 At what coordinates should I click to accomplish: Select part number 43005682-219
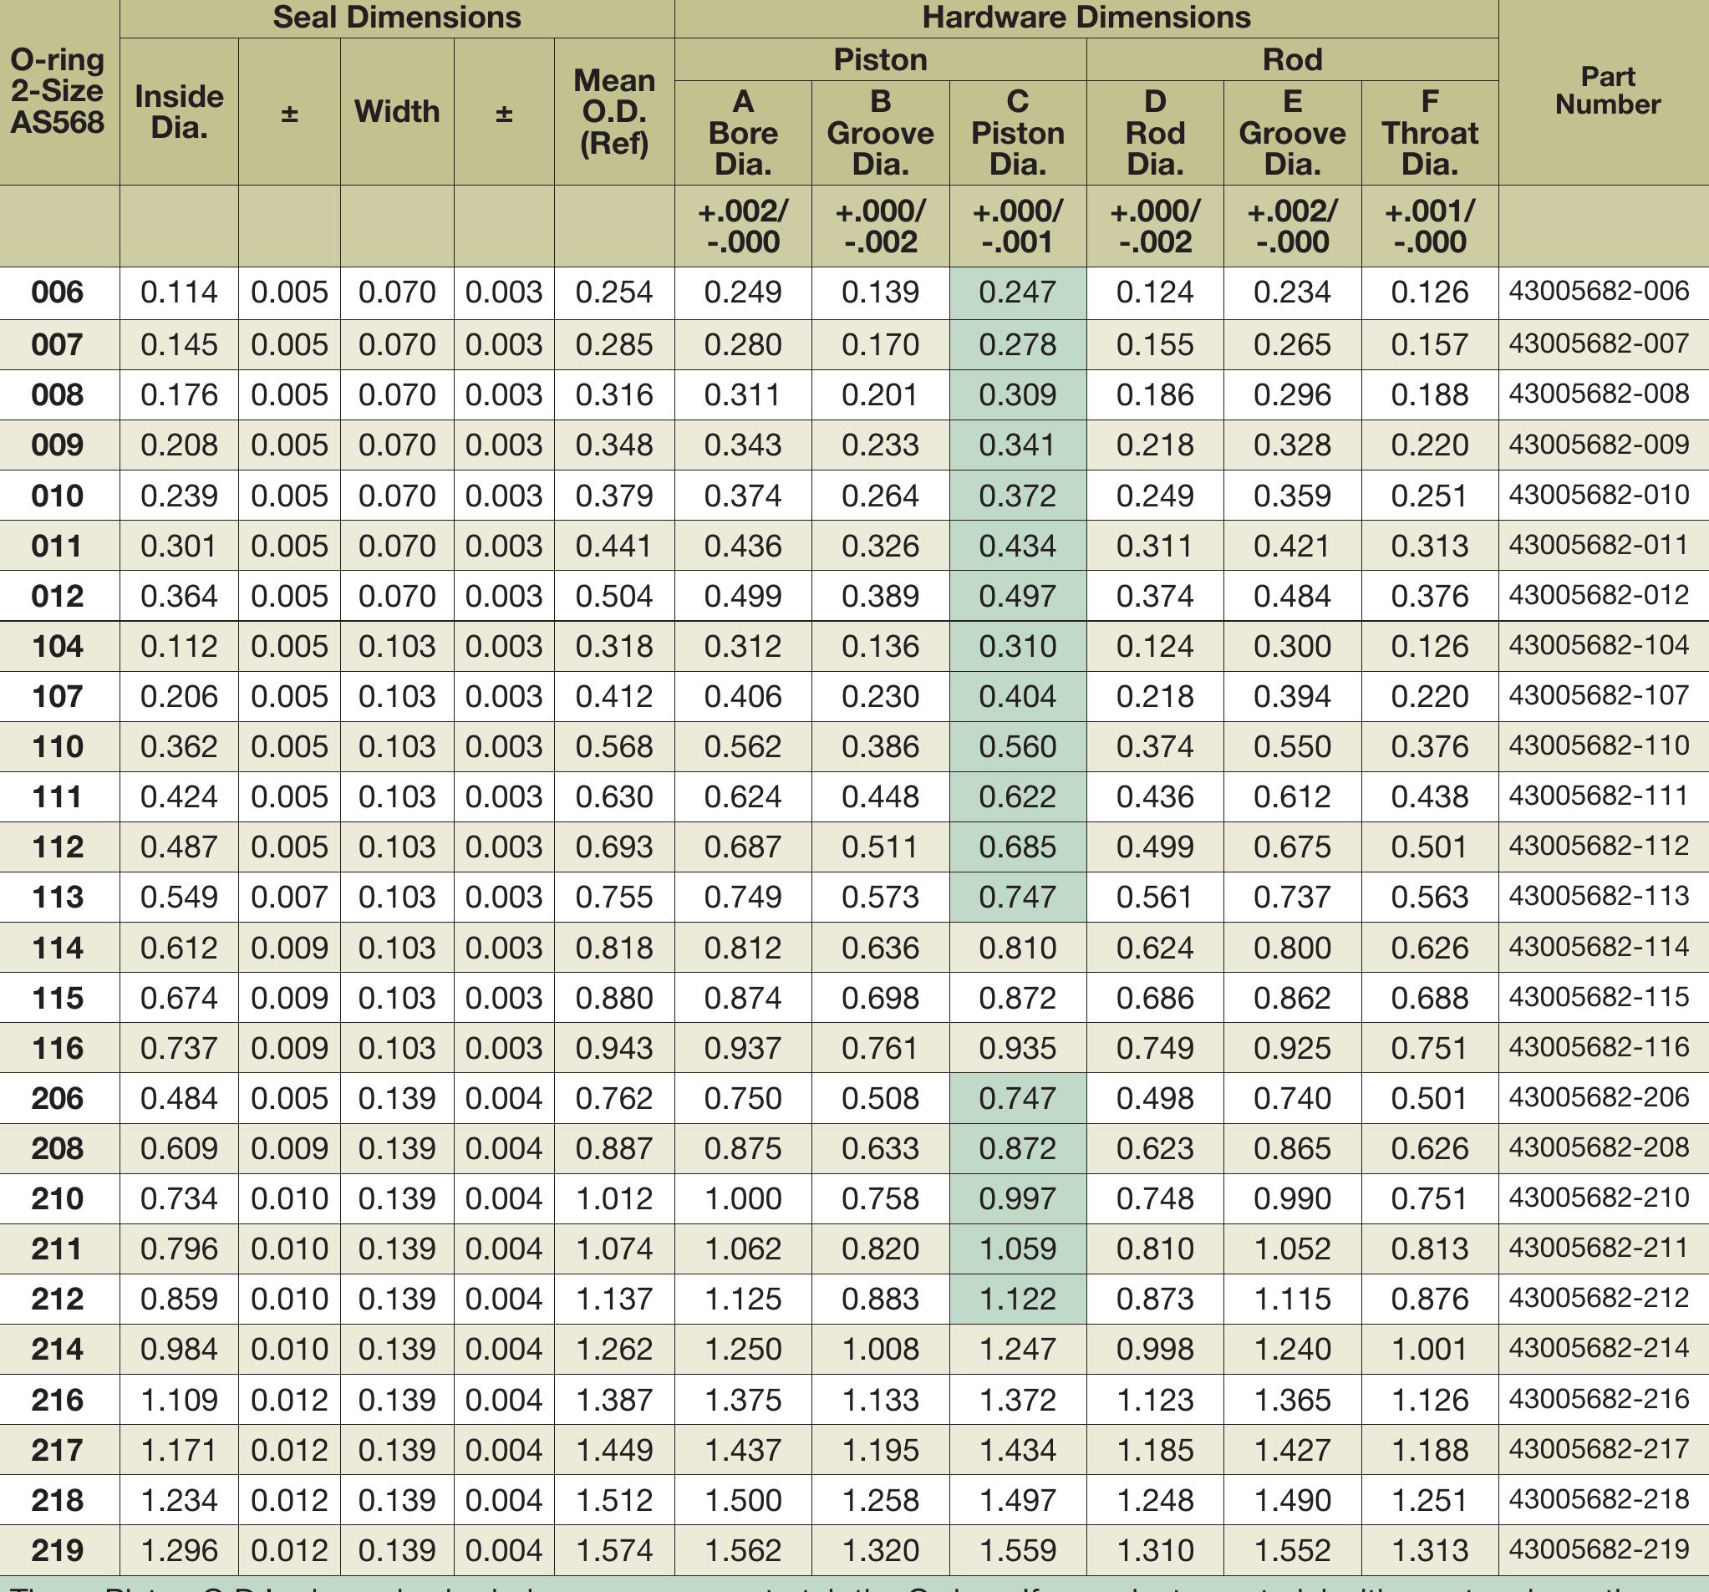[1599, 1550]
